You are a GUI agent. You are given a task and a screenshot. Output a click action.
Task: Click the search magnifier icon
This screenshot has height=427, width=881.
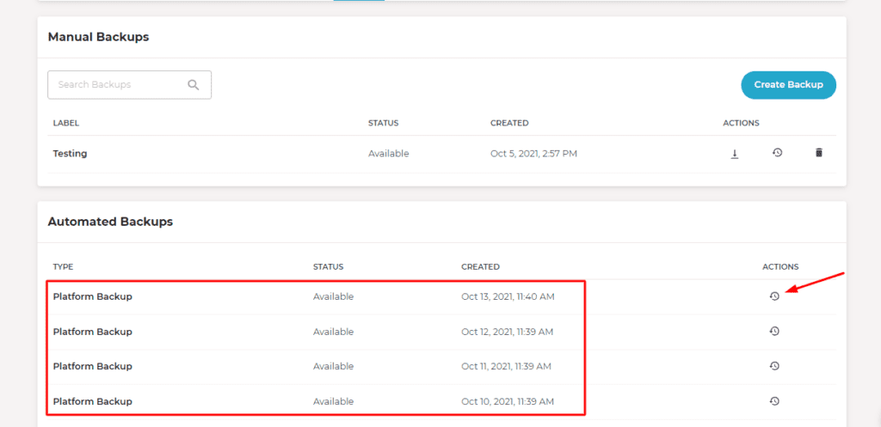coord(194,84)
